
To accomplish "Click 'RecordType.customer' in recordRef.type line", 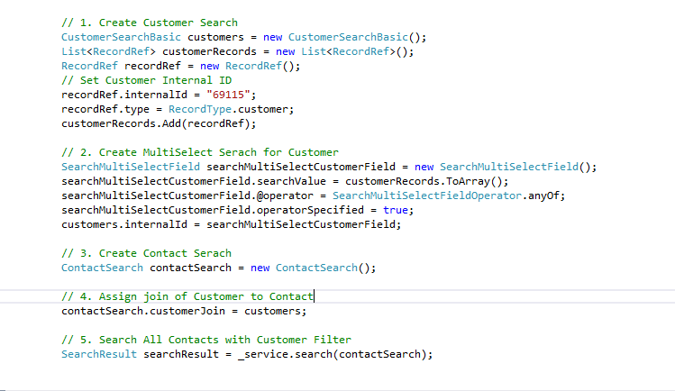I will 231,109.
